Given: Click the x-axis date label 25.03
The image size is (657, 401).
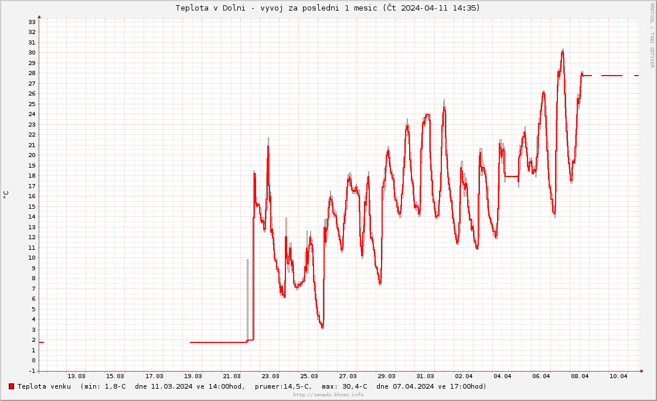Looking at the screenshot, I should (309, 376).
